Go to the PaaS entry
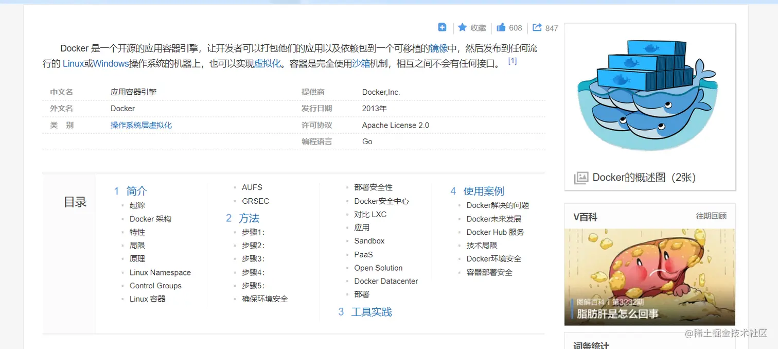This screenshot has width=778, height=349. click(x=364, y=254)
